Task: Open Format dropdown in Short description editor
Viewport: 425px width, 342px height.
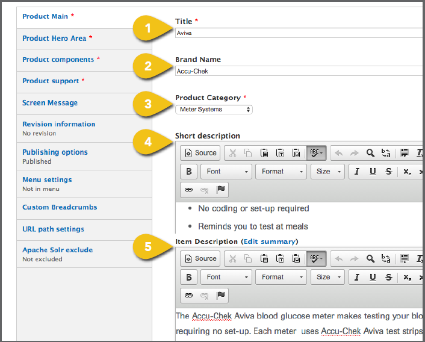Action: tap(281, 172)
